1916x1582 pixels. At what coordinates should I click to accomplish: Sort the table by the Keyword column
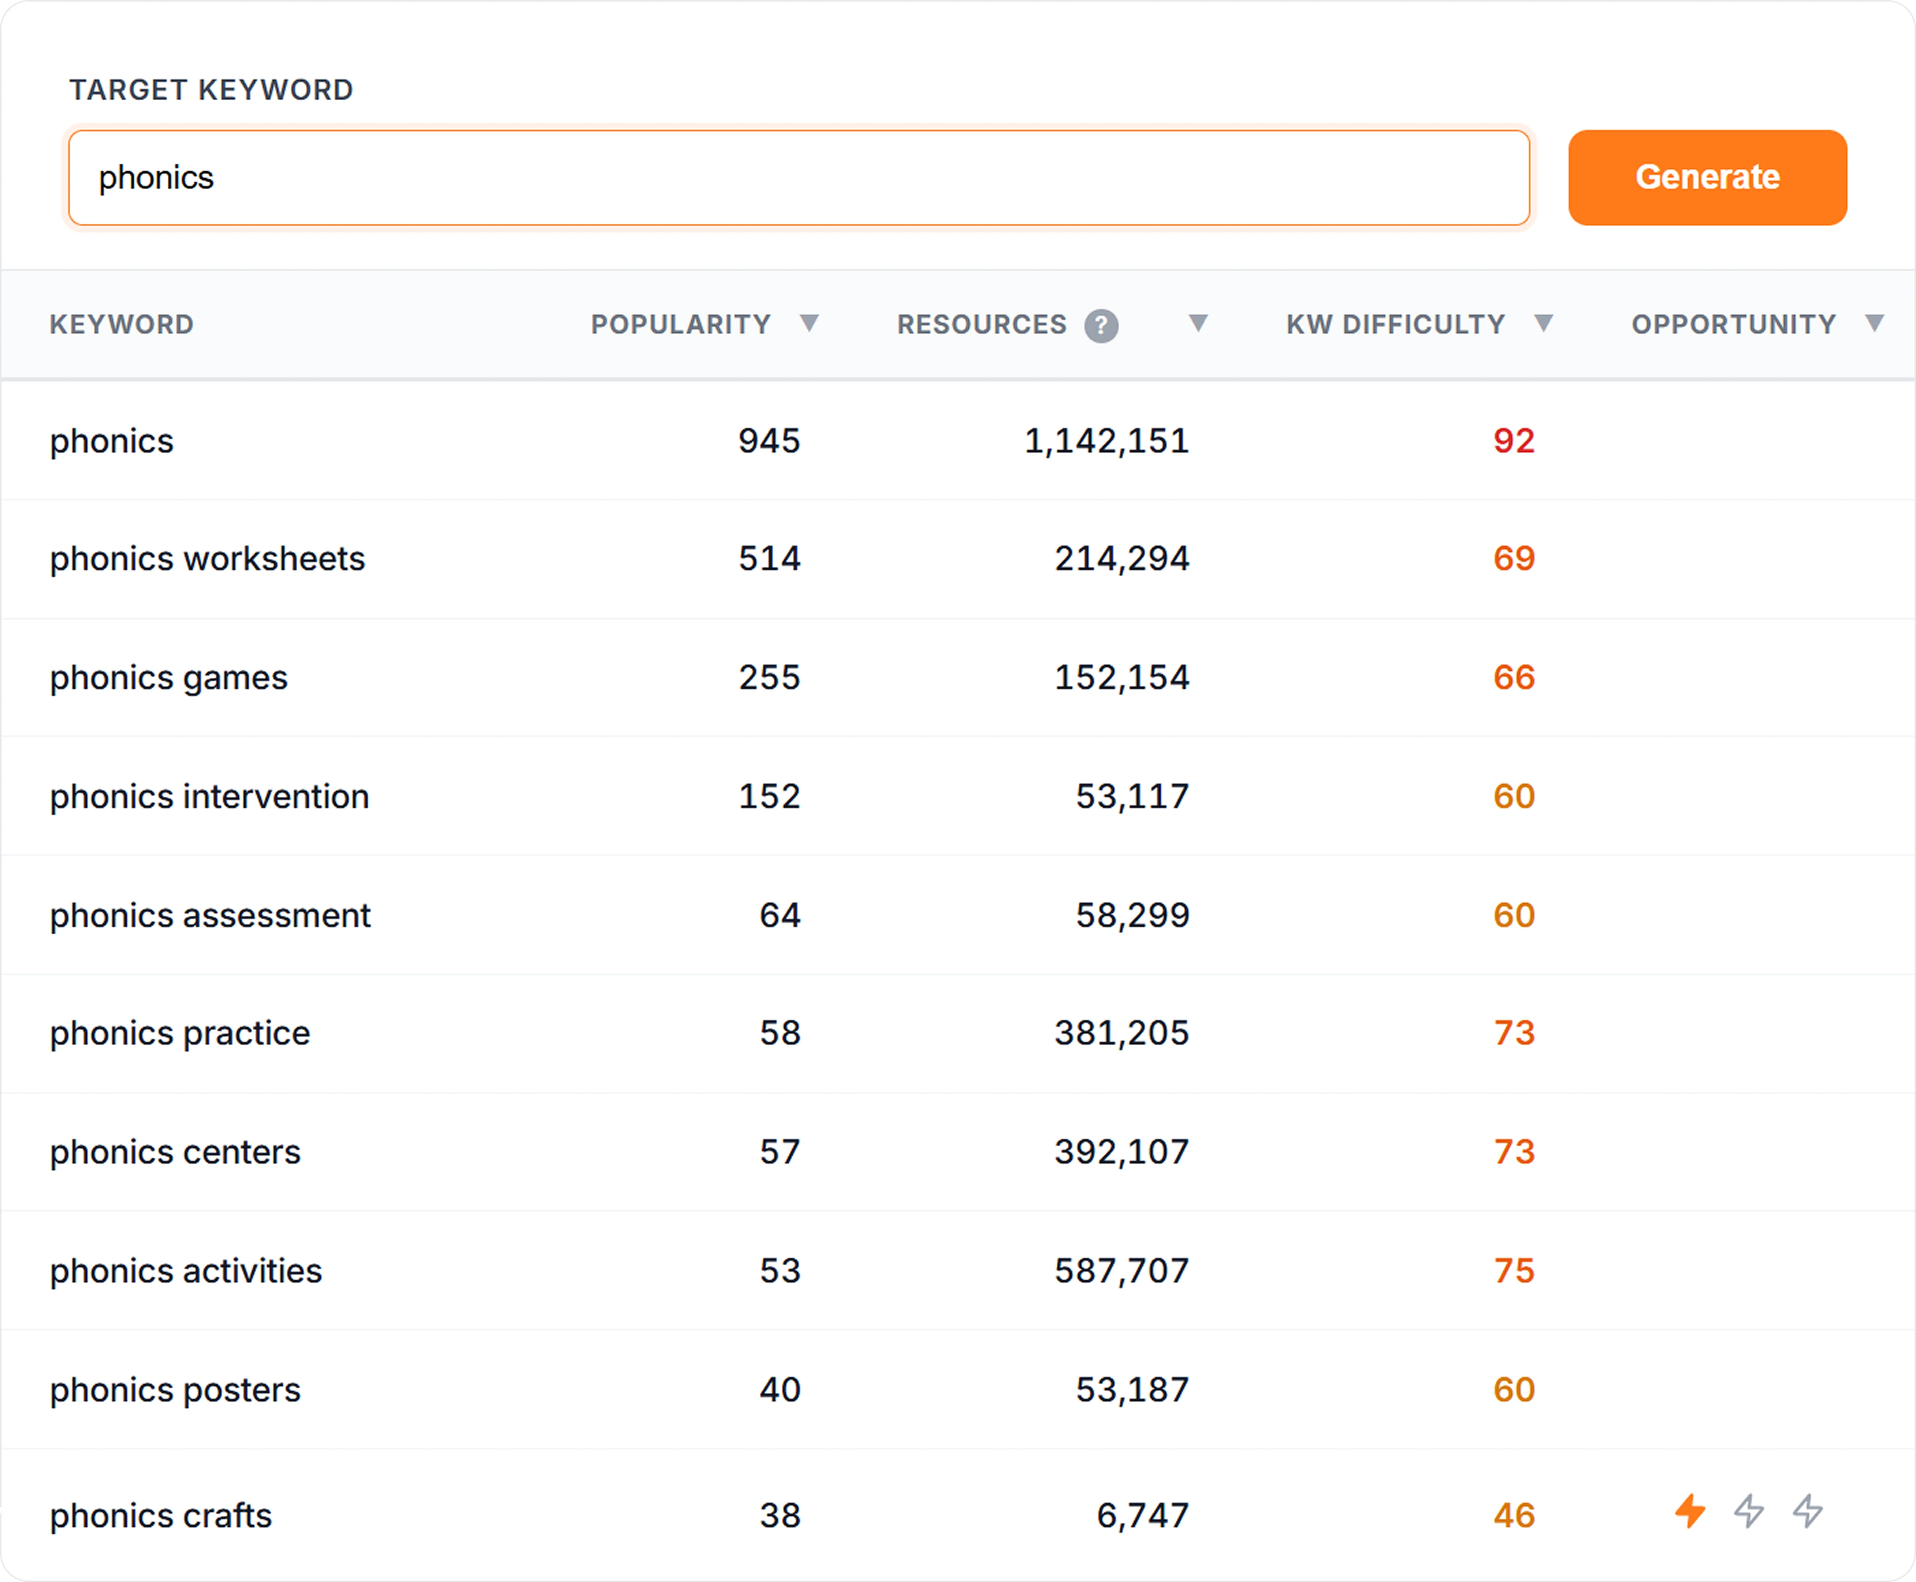122,325
